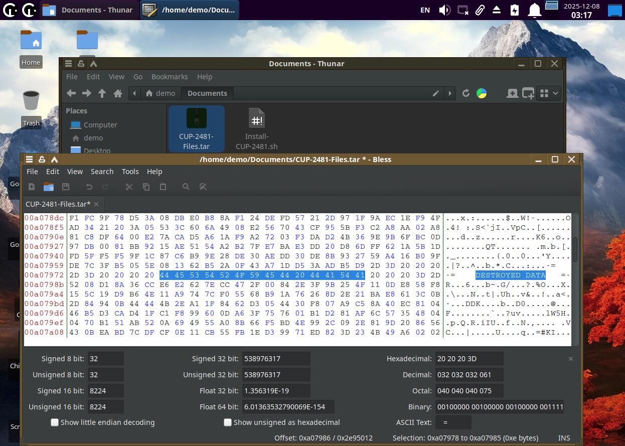
Task: Click the Redo arrow in Bless toolbar
Action: tap(105, 187)
